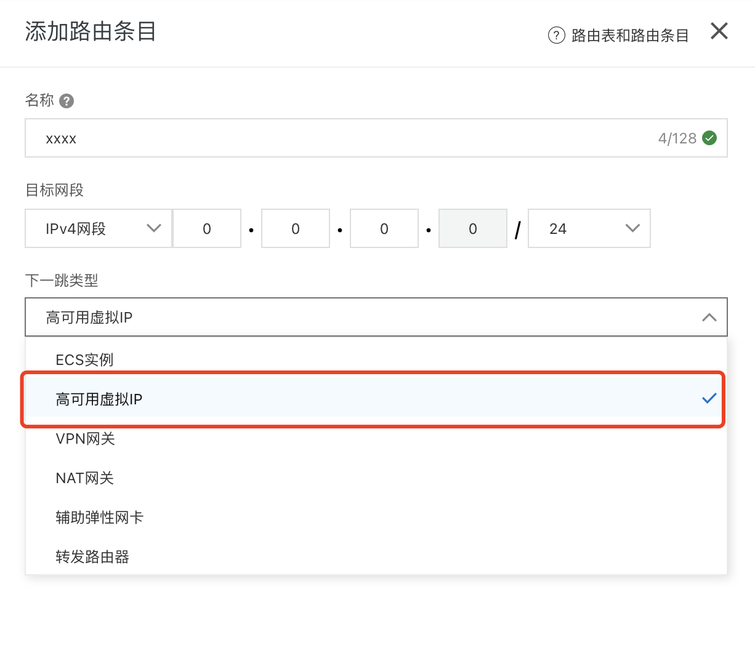Screen dimensions: 755x645
Task: Click the fourth greyed IP octet field
Action: pyautogui.click(x=473, y=228)
